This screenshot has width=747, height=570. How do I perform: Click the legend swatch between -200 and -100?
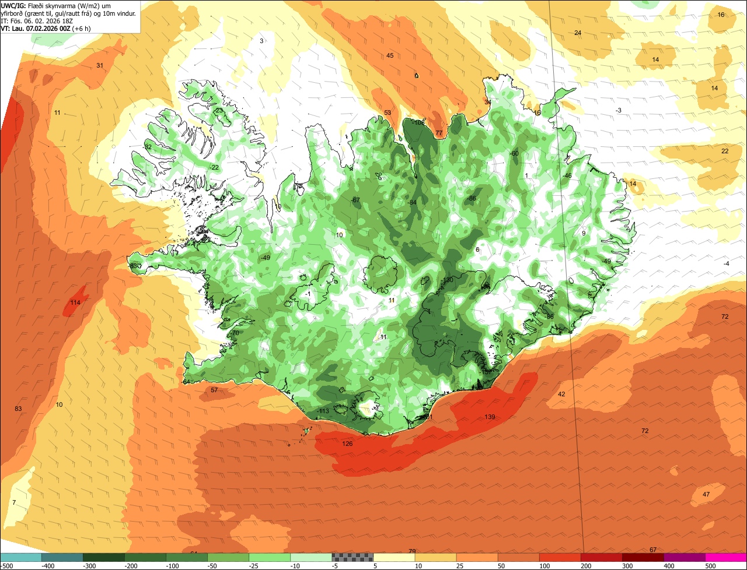pos(145,557)
